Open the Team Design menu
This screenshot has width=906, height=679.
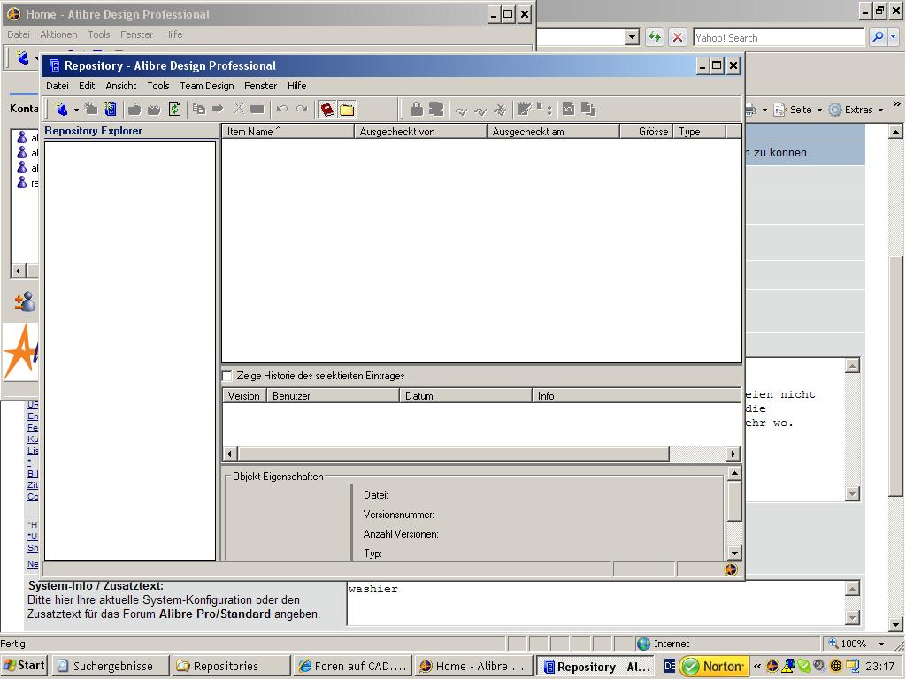coord(207,86)
